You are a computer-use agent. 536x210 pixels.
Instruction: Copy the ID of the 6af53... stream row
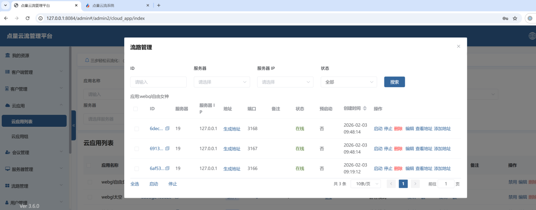(167, 168)
